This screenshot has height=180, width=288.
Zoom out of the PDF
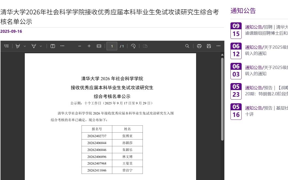(79, 46)
